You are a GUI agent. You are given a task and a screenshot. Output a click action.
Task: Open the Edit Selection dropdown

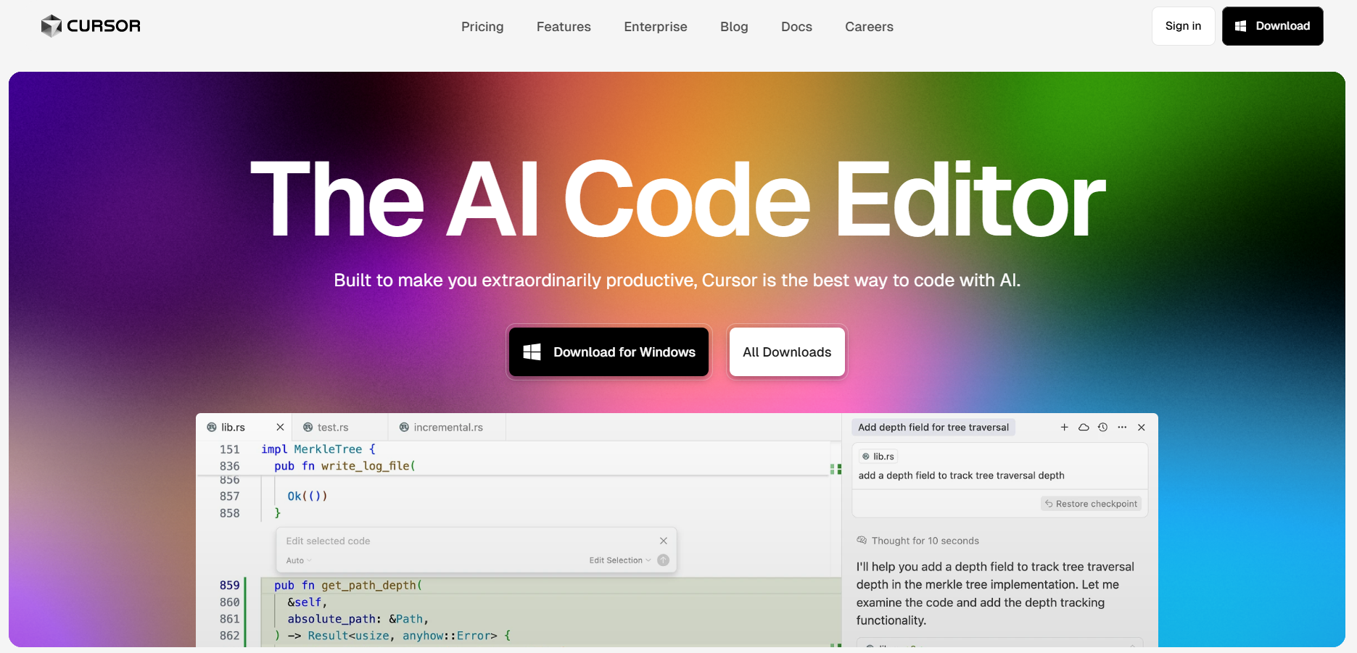[x=620, y=560]
